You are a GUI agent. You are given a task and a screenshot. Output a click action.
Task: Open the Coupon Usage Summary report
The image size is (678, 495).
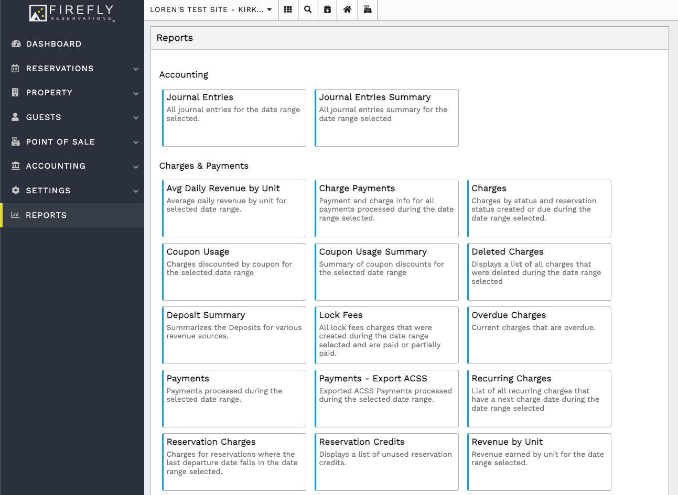pyautogui.click(x=386, y=272)
